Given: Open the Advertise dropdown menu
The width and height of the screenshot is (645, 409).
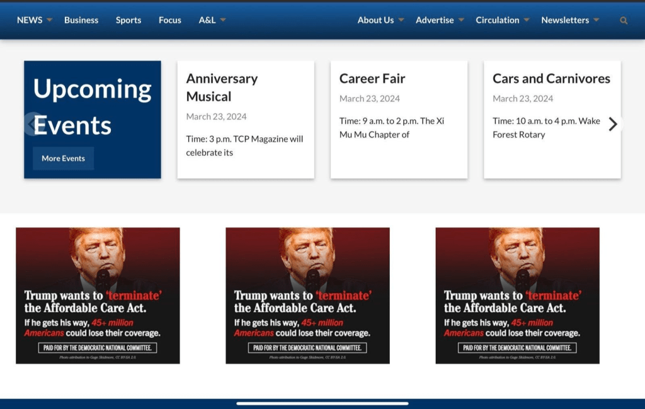Looking at the screenshot, I should pos(461,20).
